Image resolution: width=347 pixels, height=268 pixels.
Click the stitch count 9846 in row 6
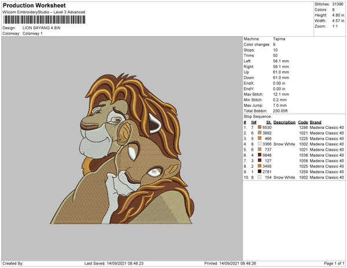267,155
